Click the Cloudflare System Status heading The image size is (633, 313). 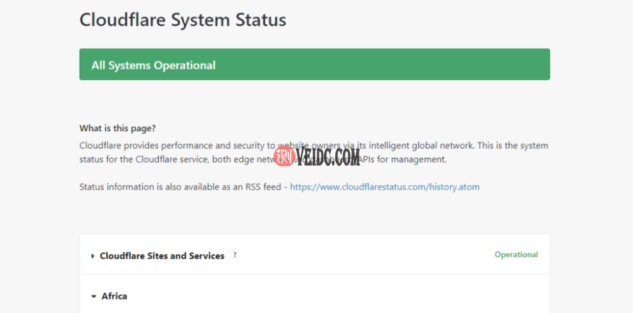point(183,20)
